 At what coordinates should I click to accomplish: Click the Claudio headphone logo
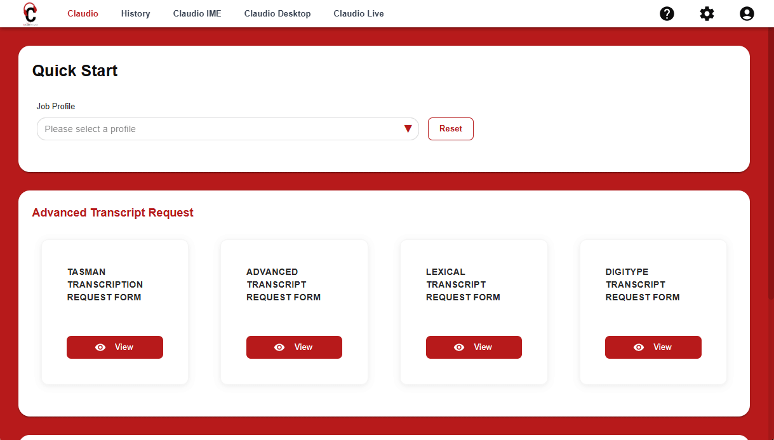point(30,13)
